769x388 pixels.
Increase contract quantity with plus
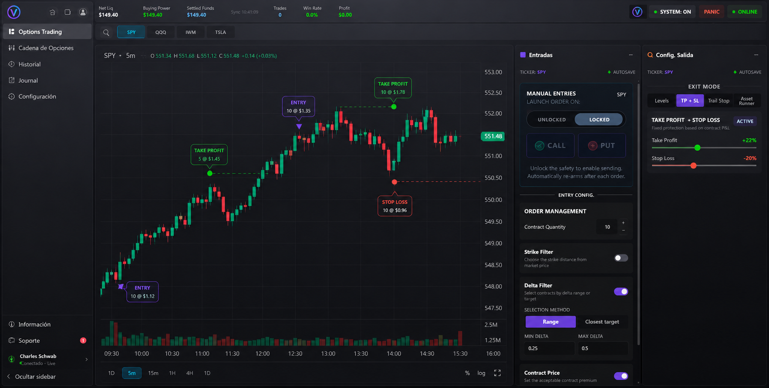point(623,223)
